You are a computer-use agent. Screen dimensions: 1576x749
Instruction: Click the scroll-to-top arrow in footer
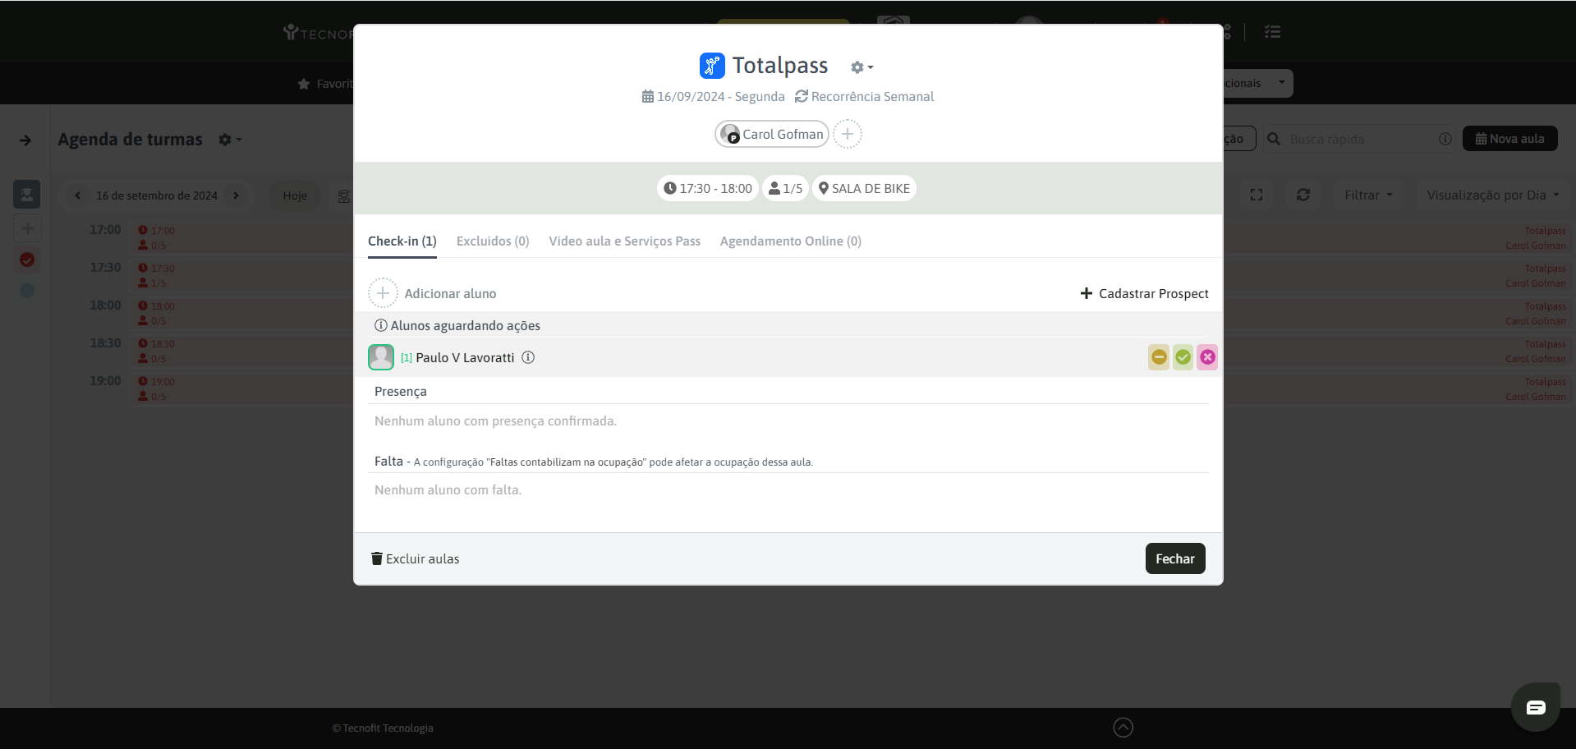pos(1123,727)
